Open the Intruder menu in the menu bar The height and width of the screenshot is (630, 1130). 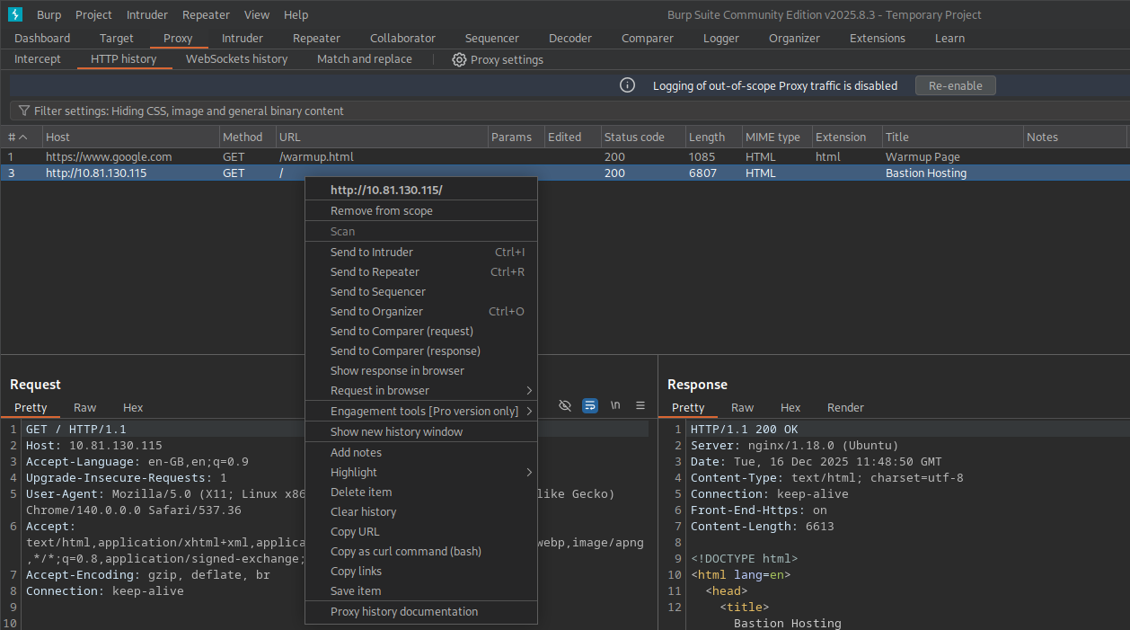146,14
